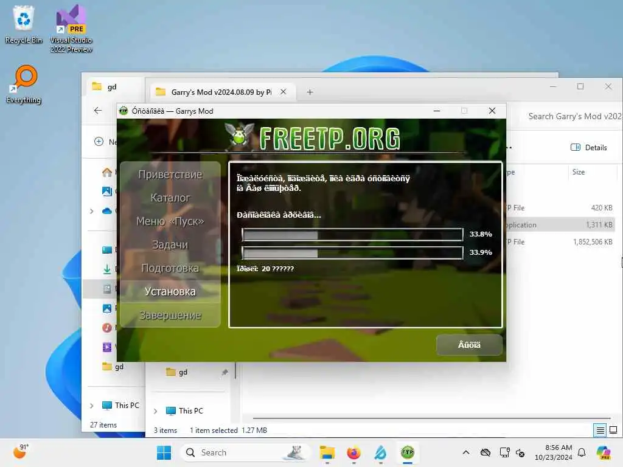The image size is (623, 467).
Task: Switch Explorer to large thumbnails view
Action: tap(613, 430)
